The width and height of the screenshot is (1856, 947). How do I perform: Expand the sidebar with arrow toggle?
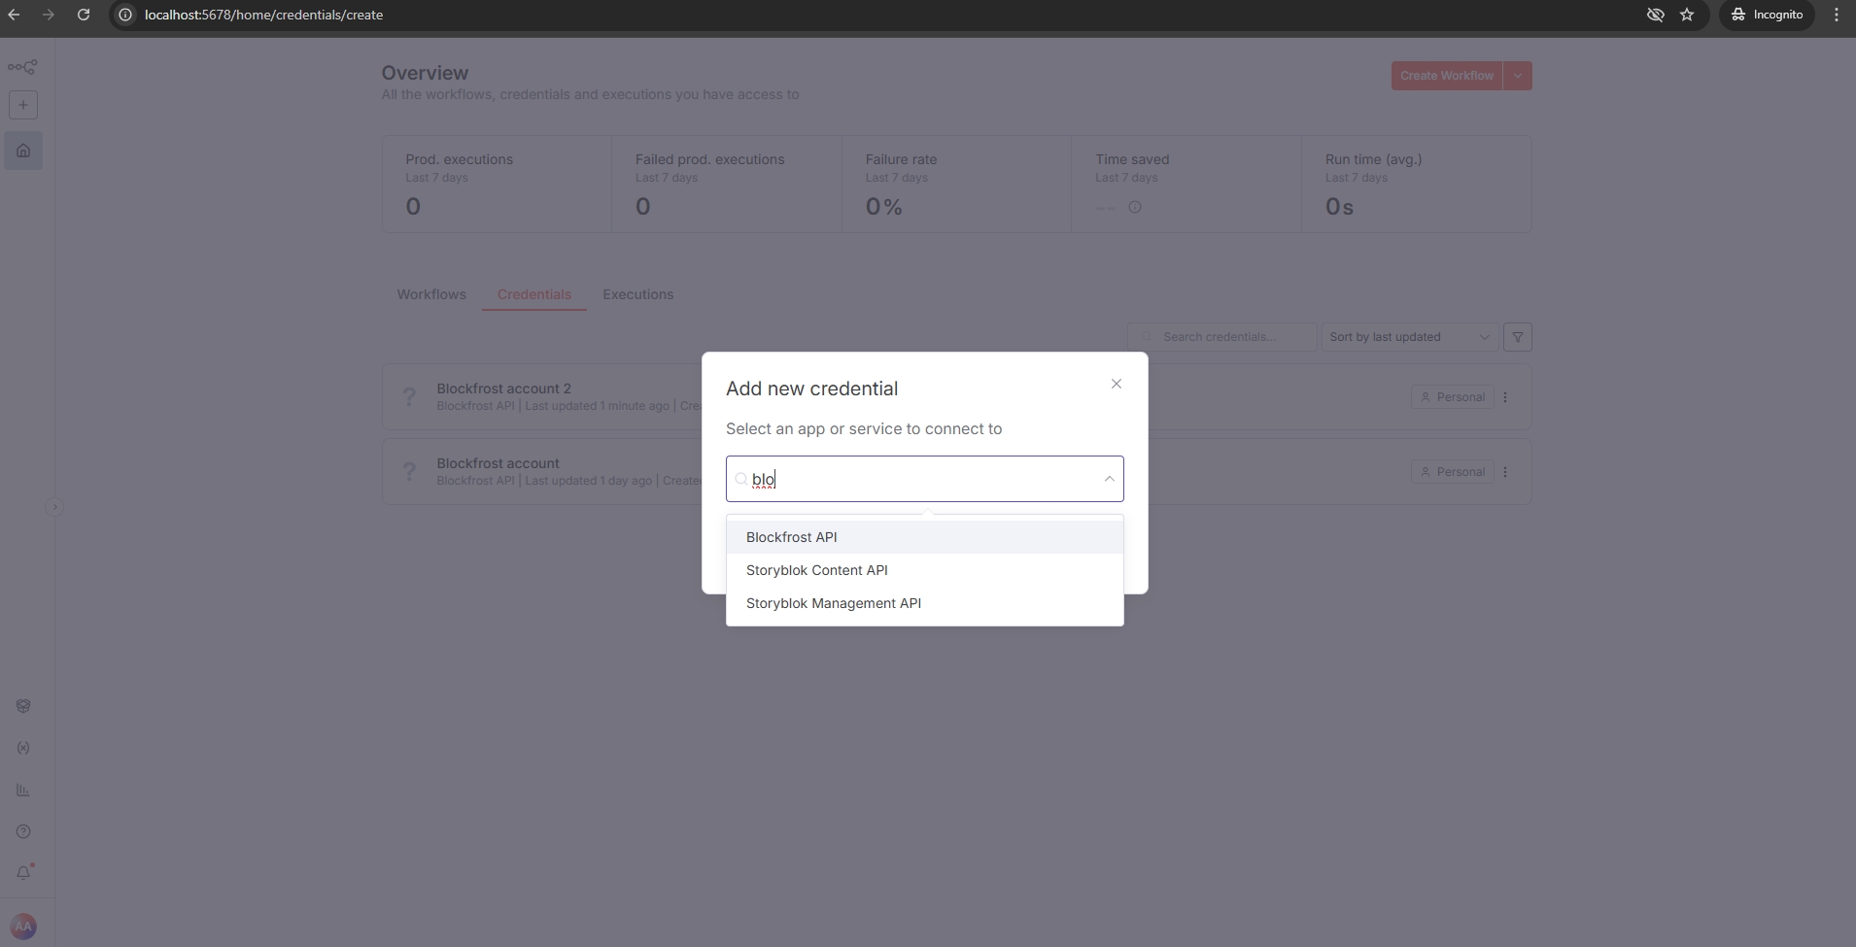pos(55,507)
